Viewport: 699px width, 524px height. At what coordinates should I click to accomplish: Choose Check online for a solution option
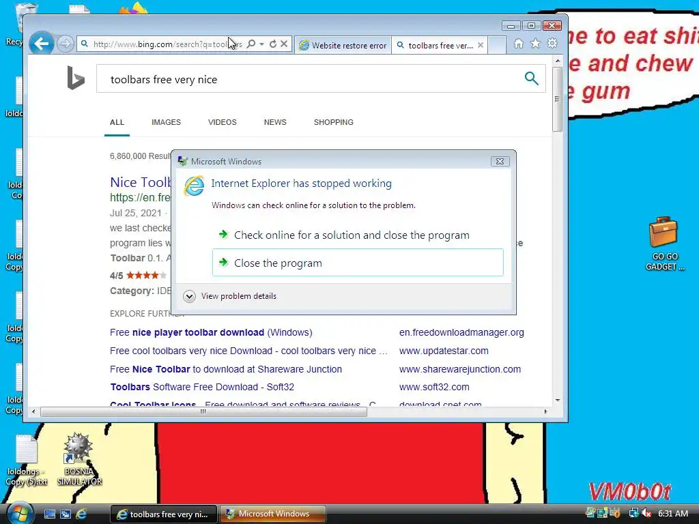pos(358,235)
